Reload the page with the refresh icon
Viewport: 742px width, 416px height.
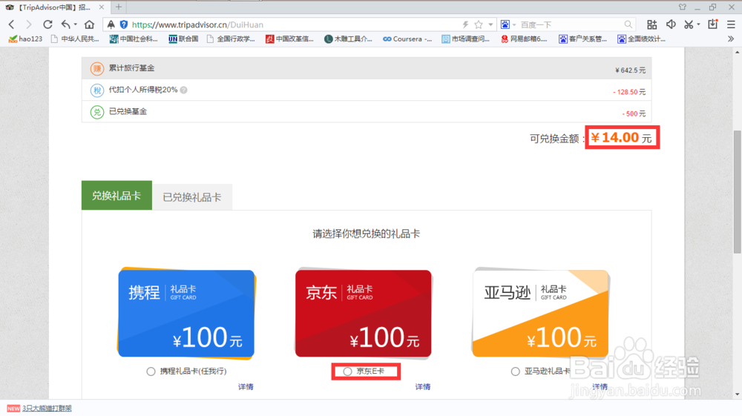coord(47,24)
